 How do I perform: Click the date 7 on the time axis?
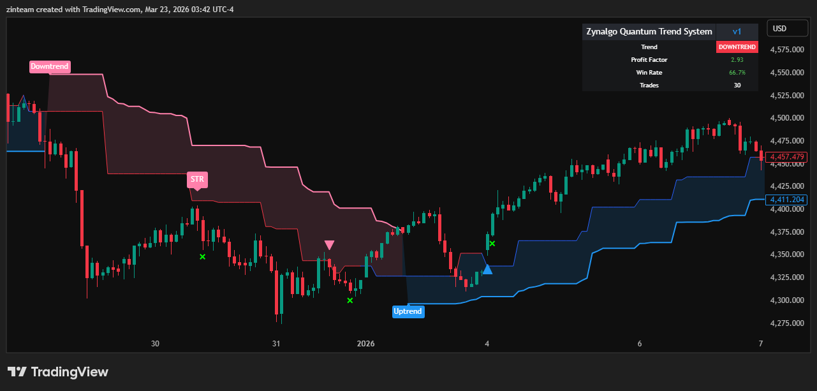(x=761, y=344)
